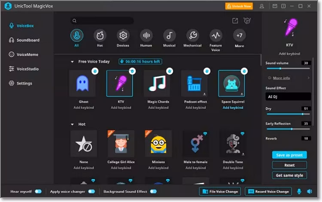Viewport: 322px width, 202px height.
Task: Click the Dry value box
Action: tap(306, 108)
